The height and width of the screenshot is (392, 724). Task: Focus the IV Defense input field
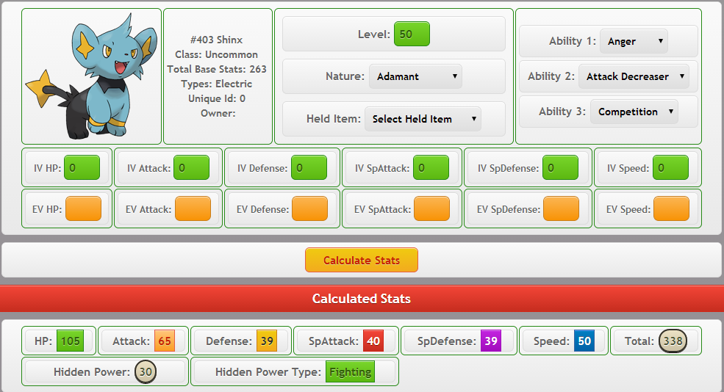click(x=309, y=168)
